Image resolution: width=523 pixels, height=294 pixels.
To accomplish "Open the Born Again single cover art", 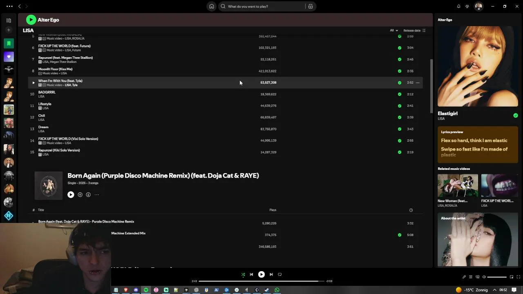I will [49, 185].
